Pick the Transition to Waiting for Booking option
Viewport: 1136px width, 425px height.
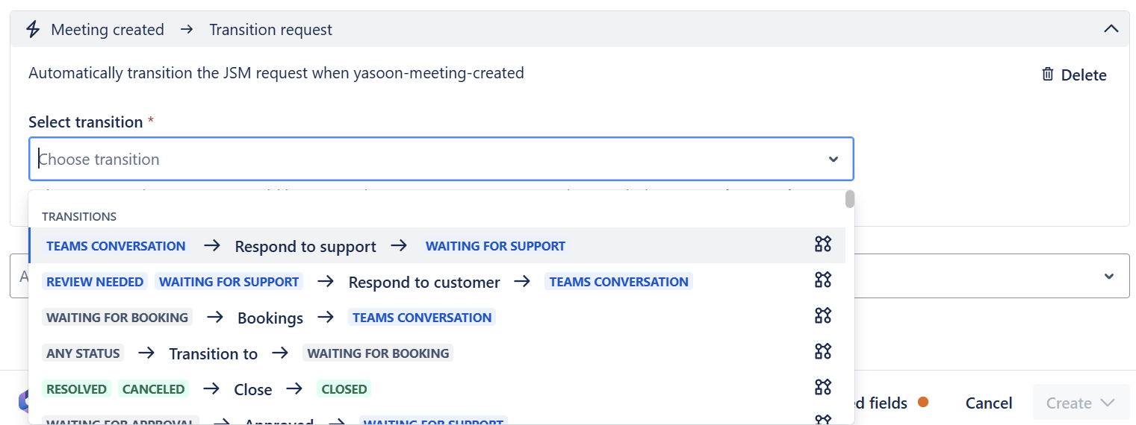pyautogui.click(x=213, y=353)
